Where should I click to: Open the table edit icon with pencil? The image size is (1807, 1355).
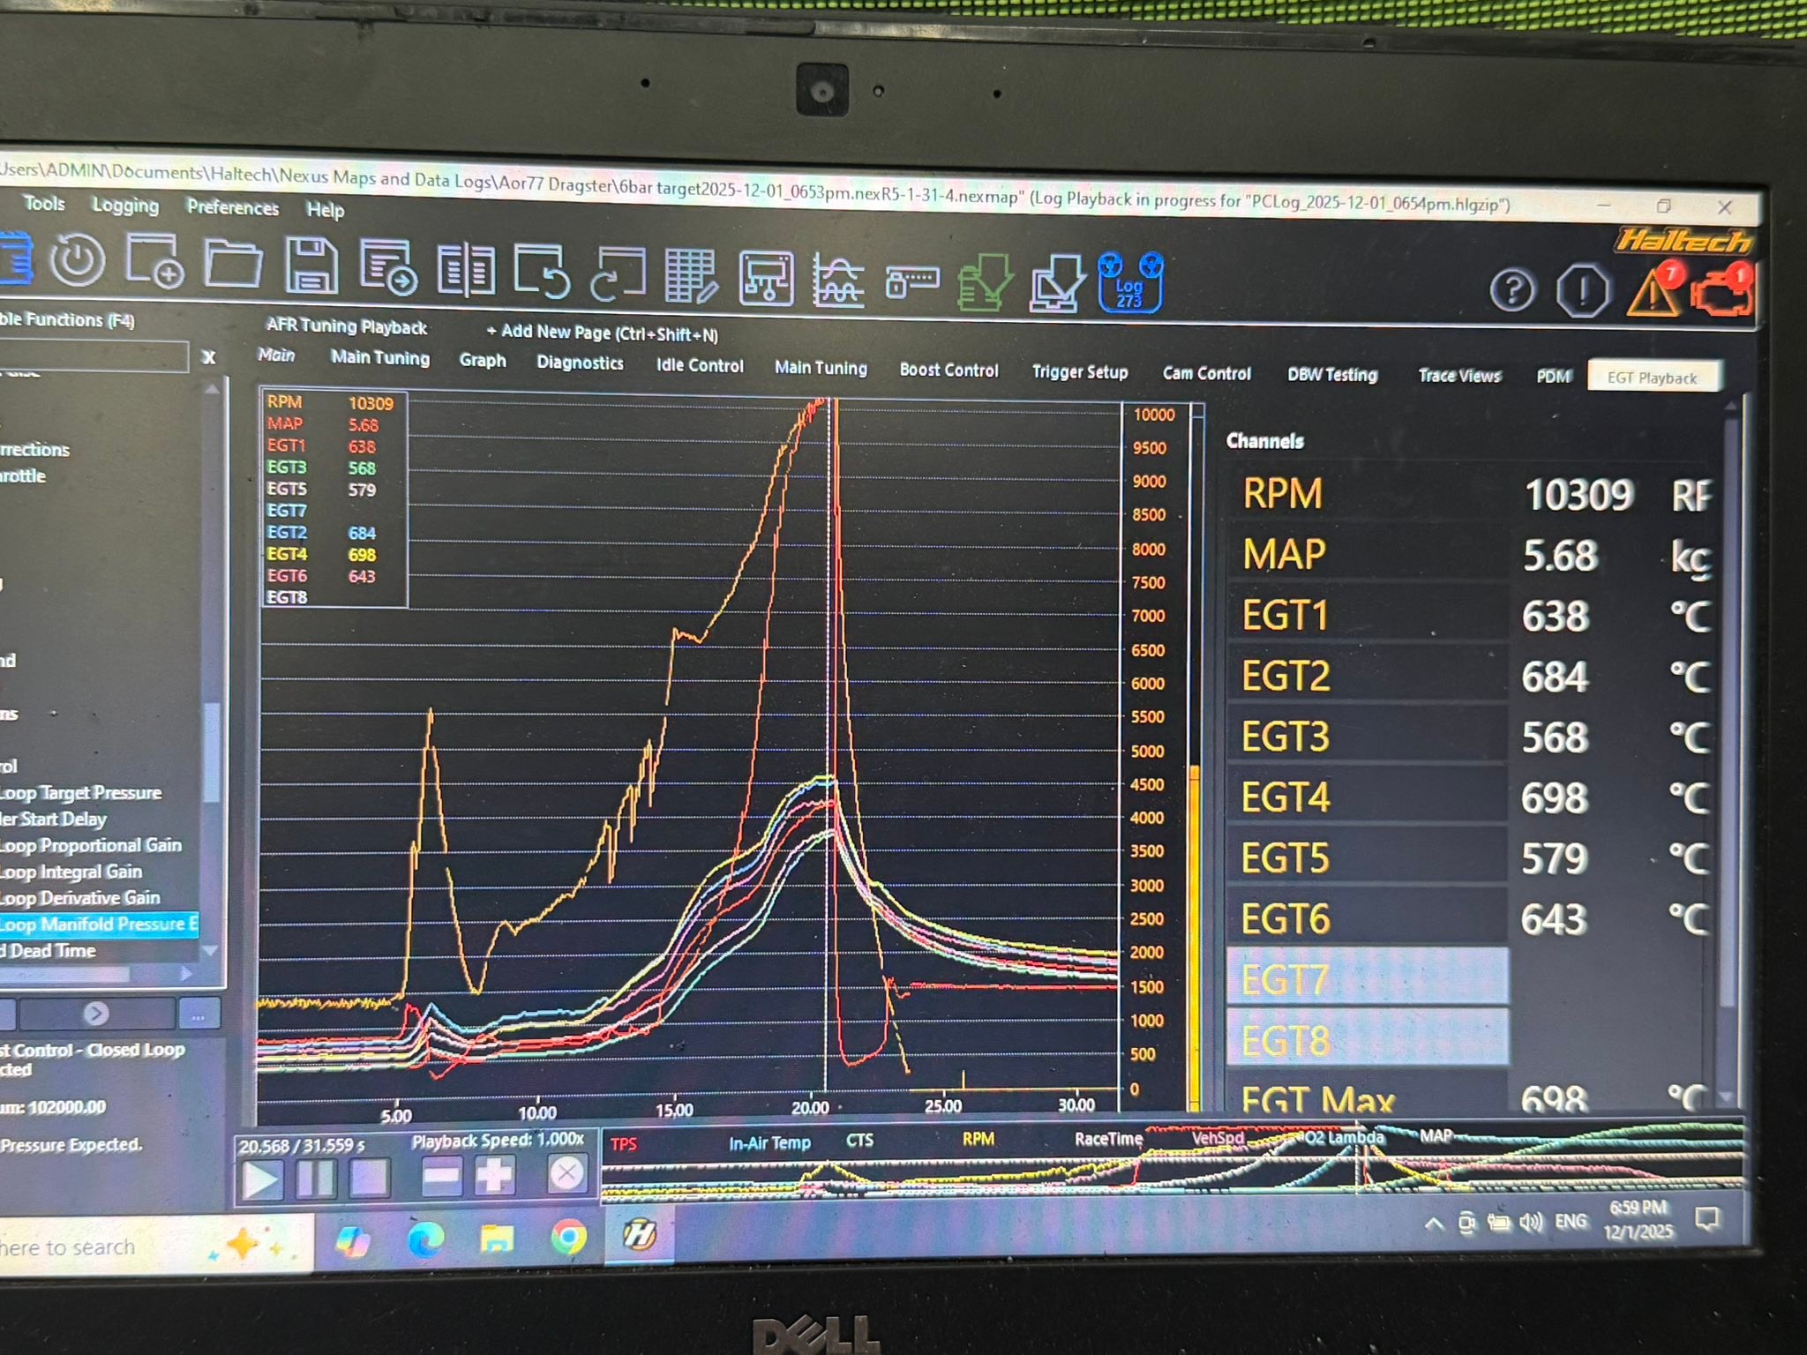click(691, 277)
